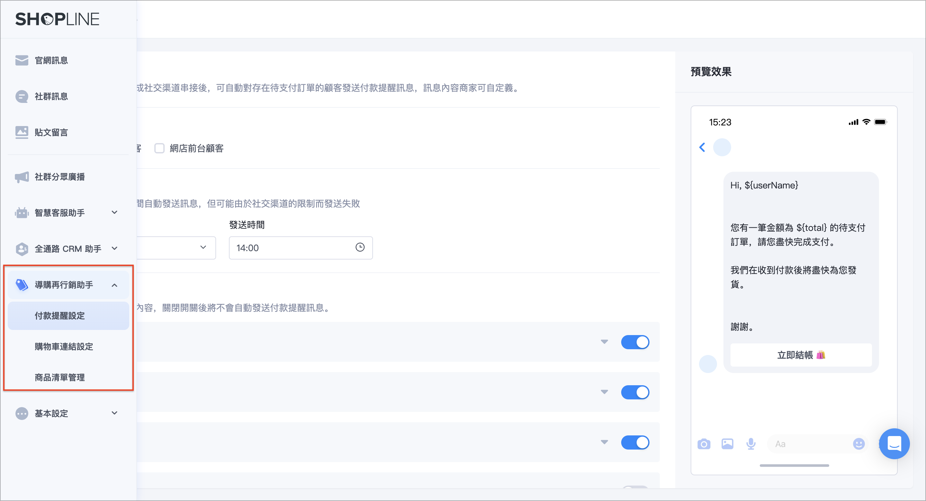Click the 全通路 CRM 助手 icon
Viewport: 926px width, 501px height.
point(22,249)
